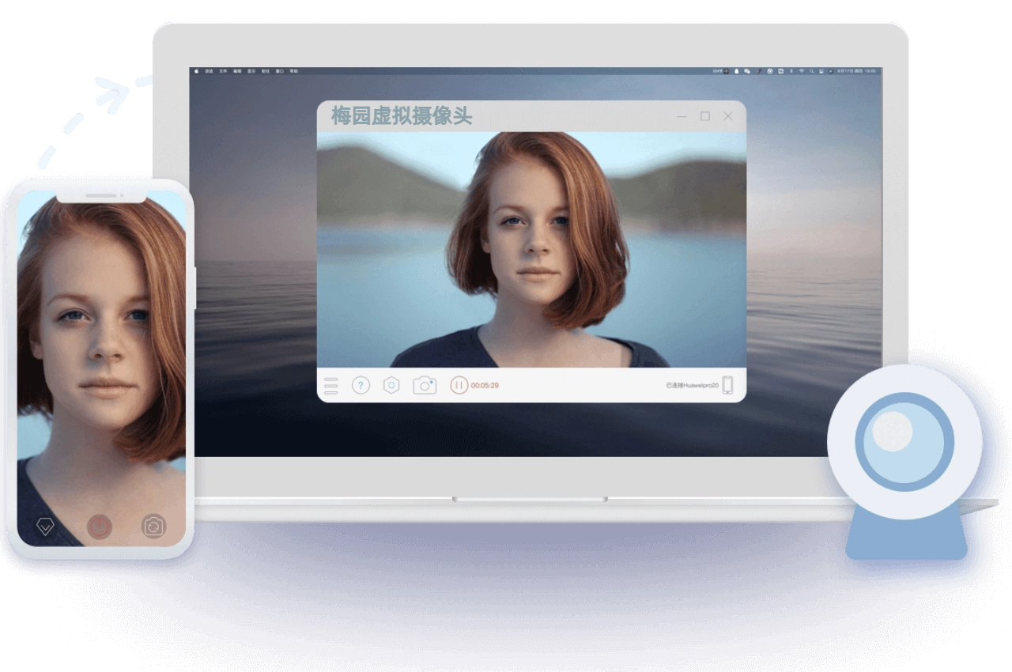
Task: Take a snapshot with the camera icon
Action: coord(425,386)
